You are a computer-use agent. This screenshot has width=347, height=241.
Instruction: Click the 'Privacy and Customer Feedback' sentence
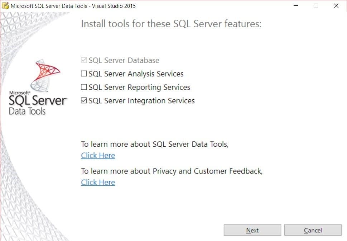click(172, 171)
